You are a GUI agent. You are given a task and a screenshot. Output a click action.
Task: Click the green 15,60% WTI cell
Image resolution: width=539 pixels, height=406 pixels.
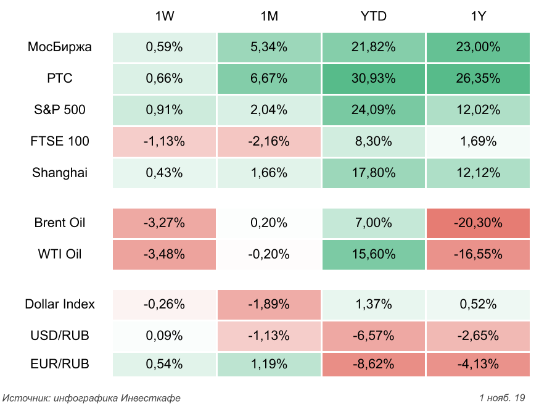tap(373, 254)
